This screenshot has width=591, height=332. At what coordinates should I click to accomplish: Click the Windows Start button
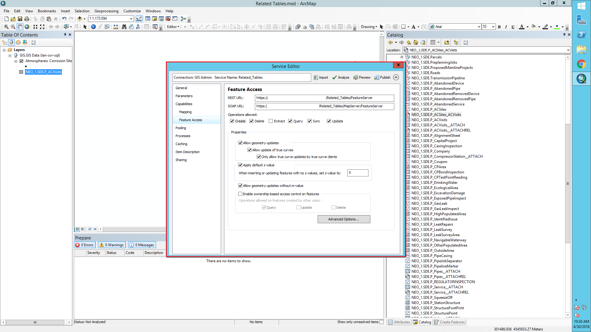[x=581, y=6]
